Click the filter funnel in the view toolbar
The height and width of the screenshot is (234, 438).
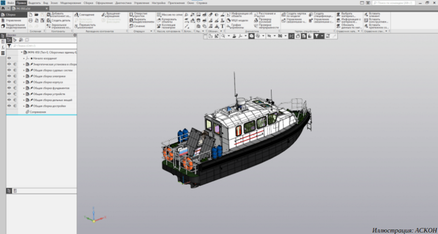(x=316, y=36)
